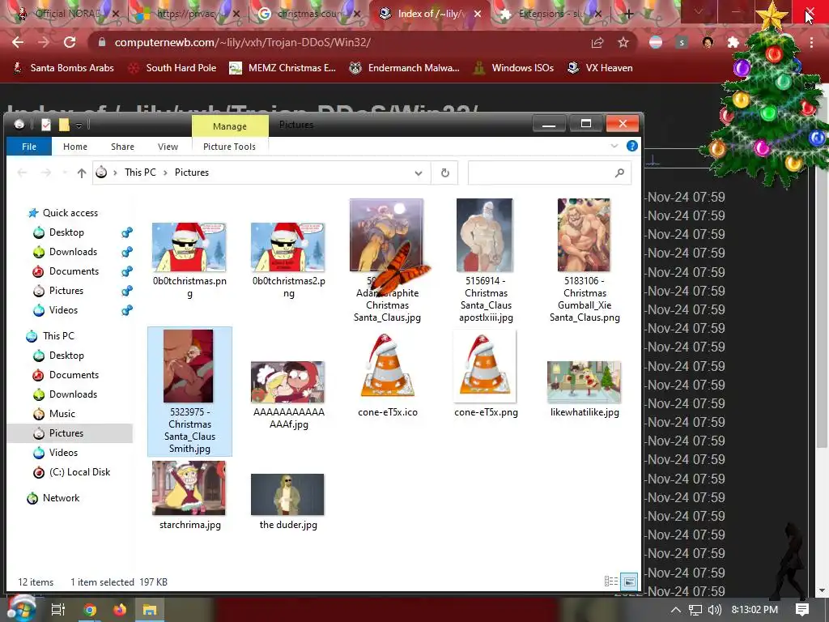Reload the computernewb page in Chrome

point(70,42)
